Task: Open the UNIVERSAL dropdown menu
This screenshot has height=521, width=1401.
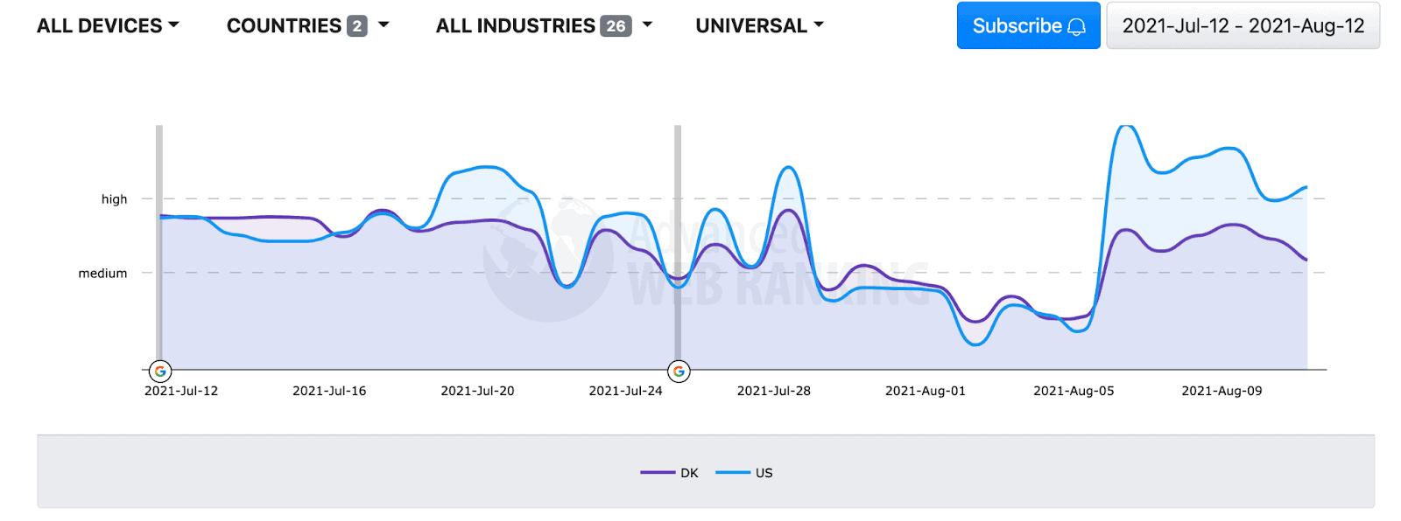Action: coord(760,26)
